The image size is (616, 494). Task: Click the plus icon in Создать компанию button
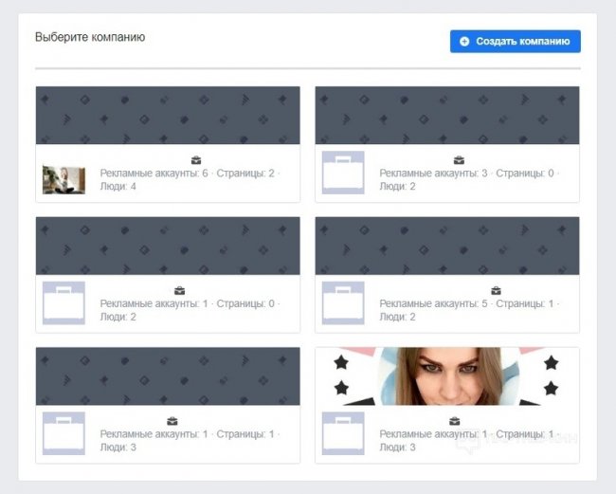[x=464, y=42]
